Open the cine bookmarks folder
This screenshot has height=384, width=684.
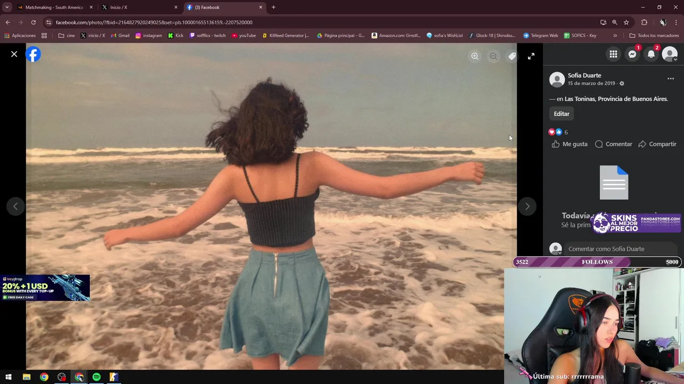point(67,36)
